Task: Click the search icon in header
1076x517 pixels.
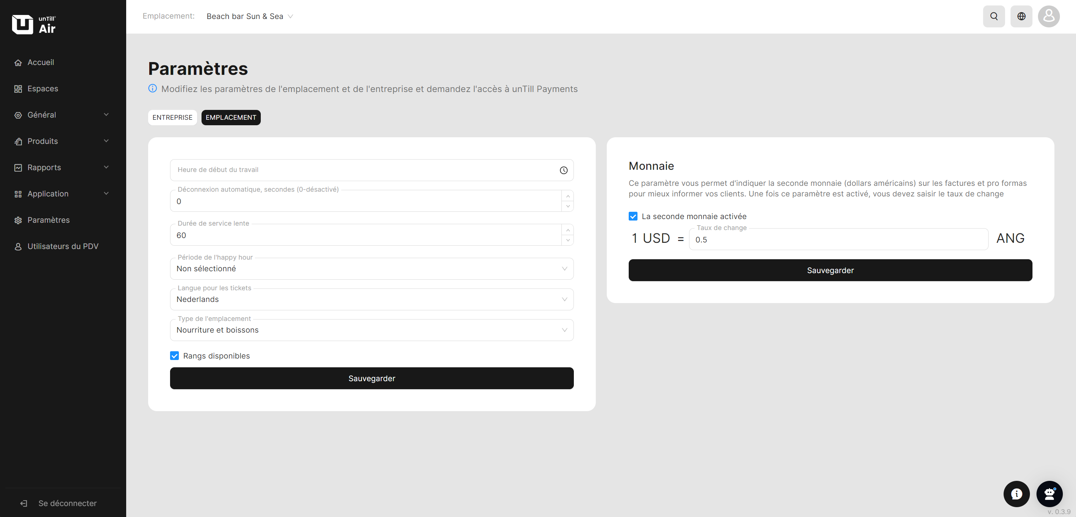Action: (x=994, y=16)
